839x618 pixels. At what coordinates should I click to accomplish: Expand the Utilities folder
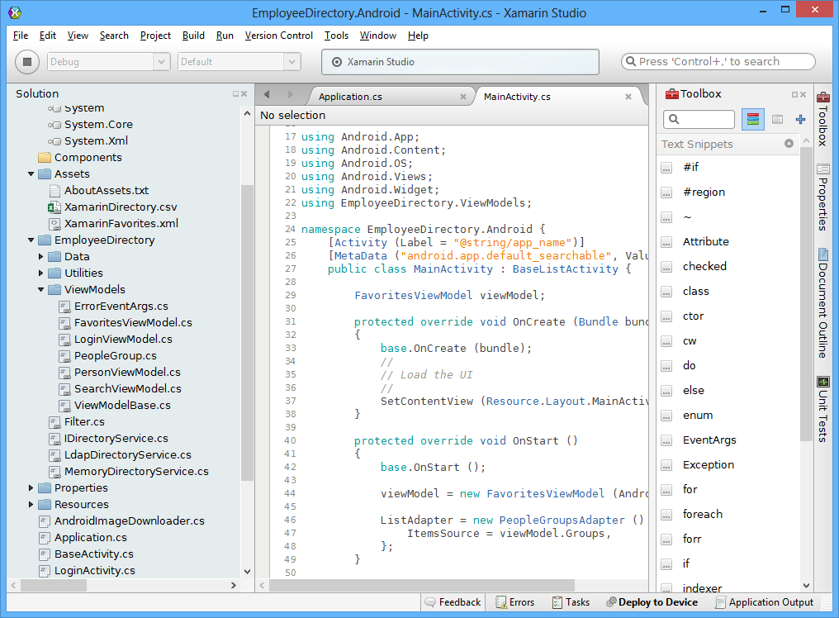[x=40, y=273]
